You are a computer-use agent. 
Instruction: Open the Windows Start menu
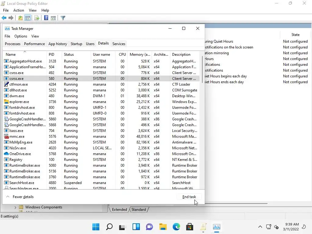(x=96, y=227)
